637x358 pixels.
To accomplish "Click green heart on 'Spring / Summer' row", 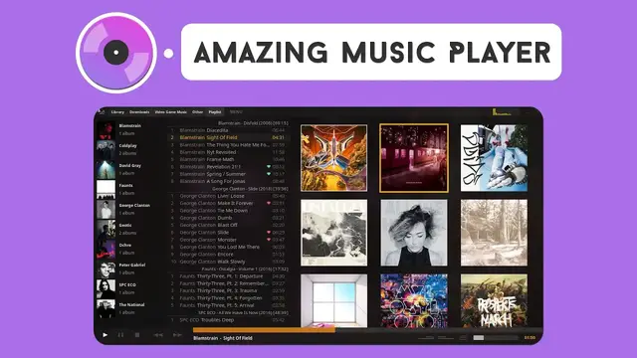I will pyautogui.click(x=269, y=174).
